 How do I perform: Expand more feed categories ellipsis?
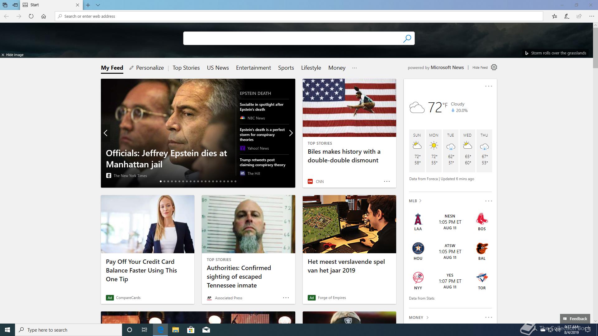(x=354, y=68)
